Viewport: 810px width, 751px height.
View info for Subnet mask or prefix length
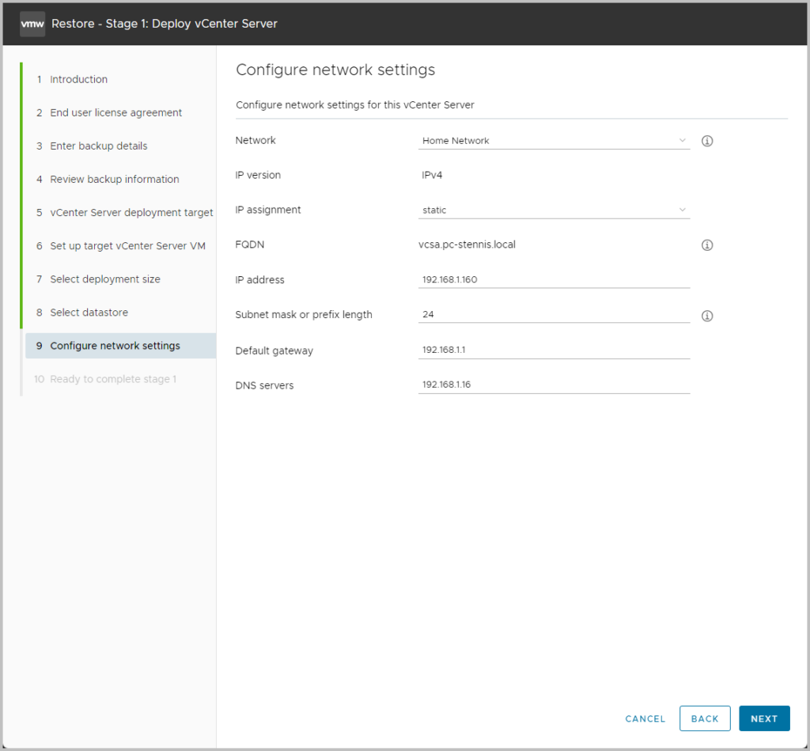706,315
